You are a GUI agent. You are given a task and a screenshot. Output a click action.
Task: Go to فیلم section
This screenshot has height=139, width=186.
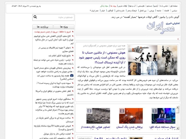pyautogui.click(x=103, y=11)
